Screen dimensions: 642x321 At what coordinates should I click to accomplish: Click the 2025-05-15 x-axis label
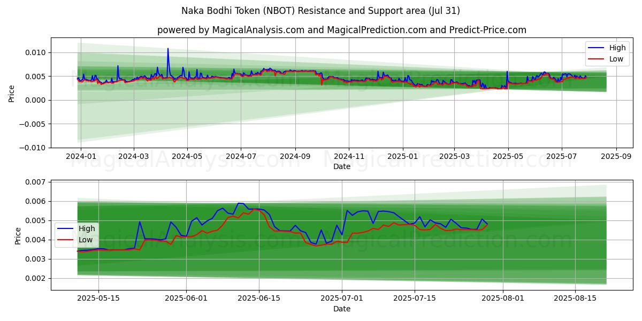click(x=100, y=299)
